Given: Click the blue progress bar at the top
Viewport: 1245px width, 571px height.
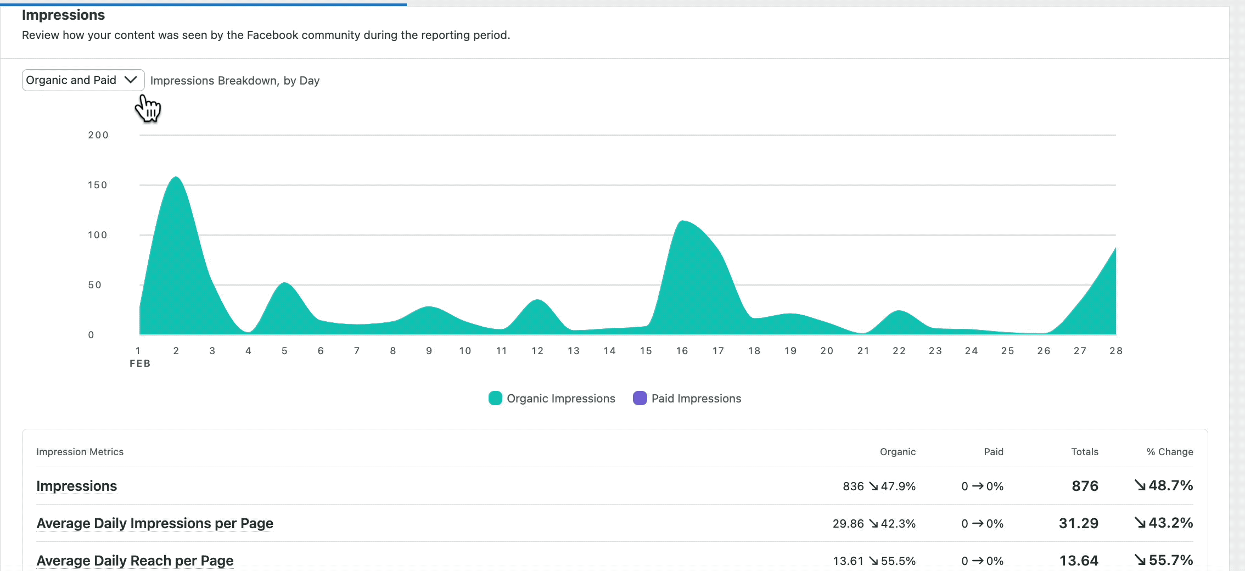Looking at the screenshot, I should click(x=203, y=3).
